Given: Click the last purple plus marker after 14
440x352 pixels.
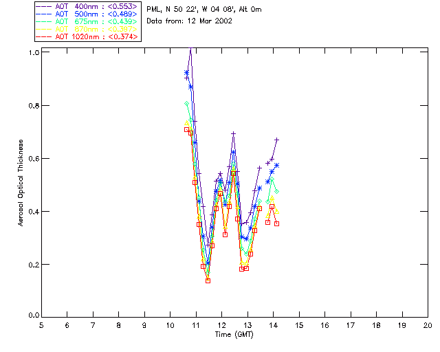Looking at the screenshot, I should coord(276,140).
